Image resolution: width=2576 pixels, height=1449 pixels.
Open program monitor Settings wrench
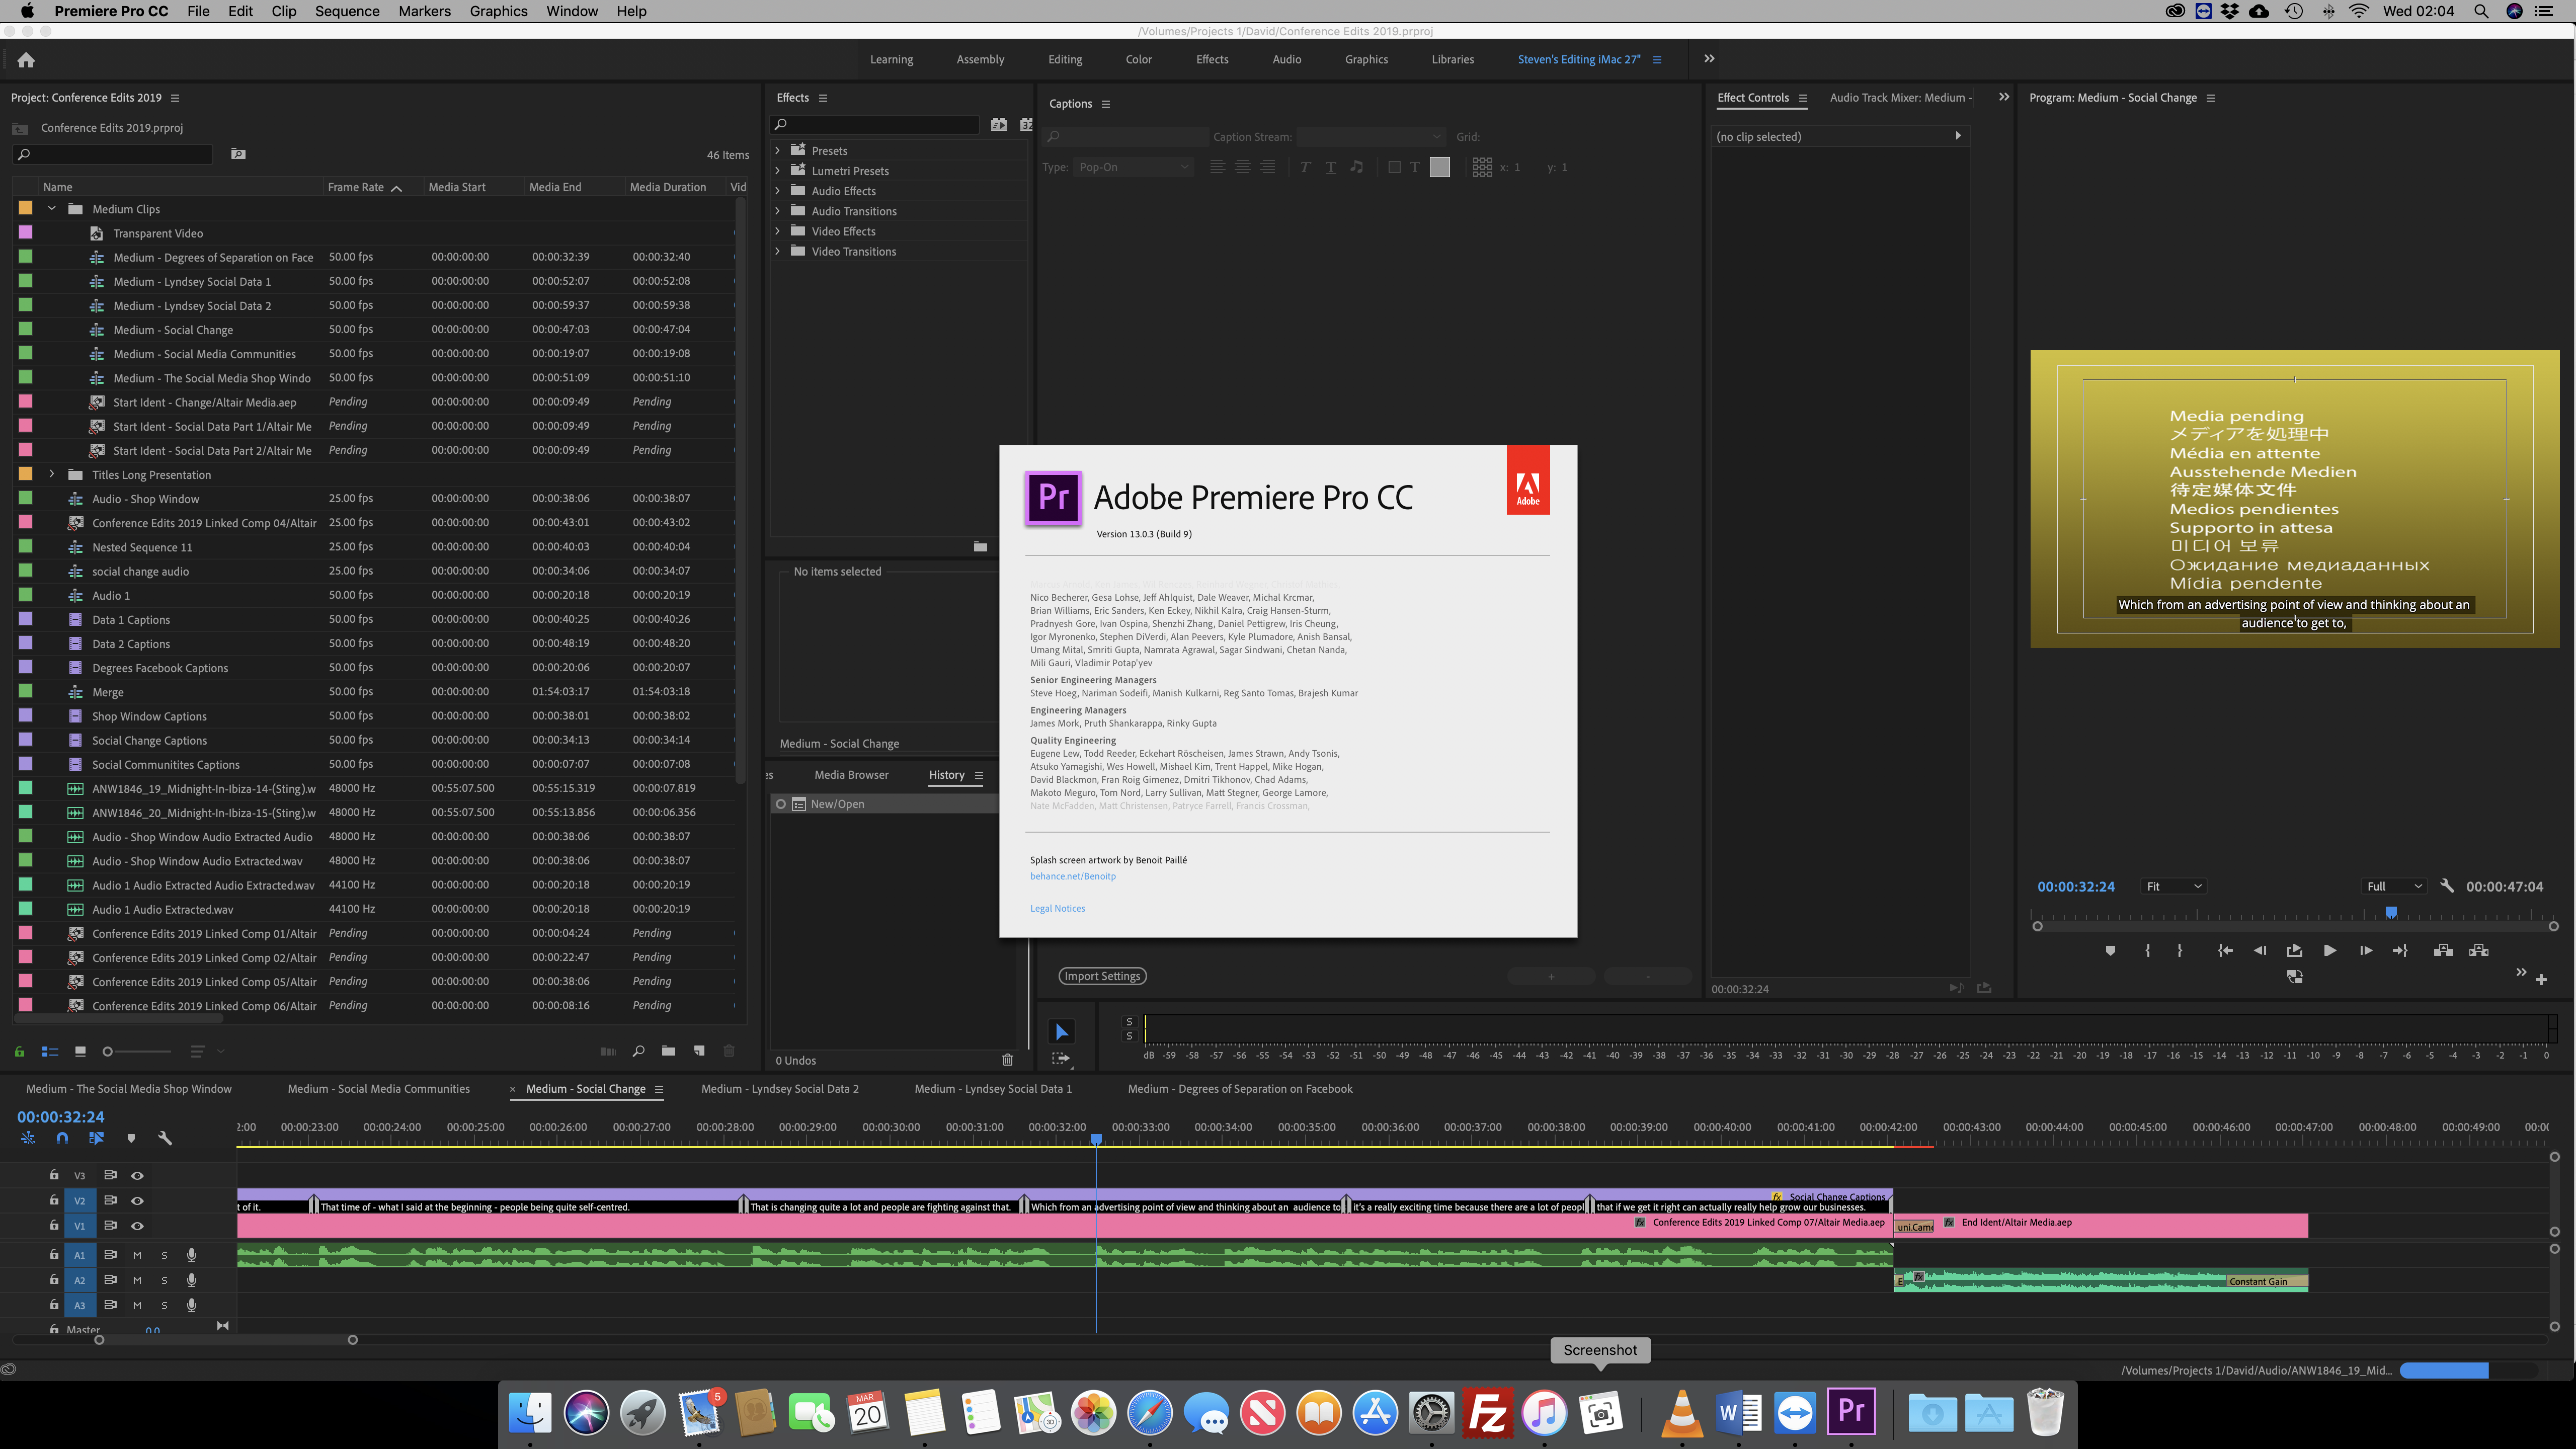[x=2447, y=886]
